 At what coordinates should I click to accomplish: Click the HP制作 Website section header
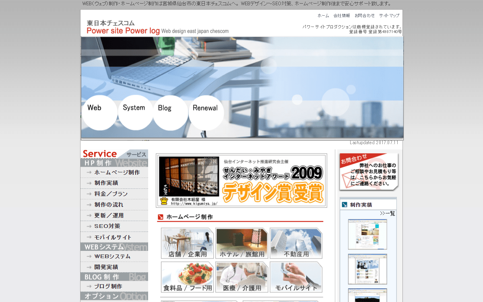[x=114, y=163]
